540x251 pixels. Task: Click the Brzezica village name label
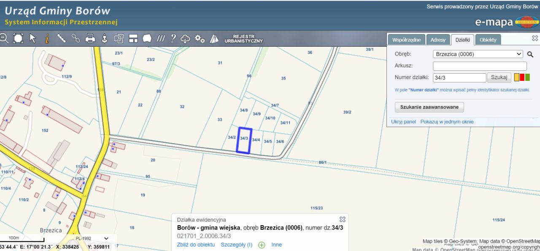(51, 230)
